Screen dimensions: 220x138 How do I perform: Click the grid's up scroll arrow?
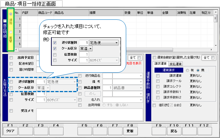click(x=216, y=12)
